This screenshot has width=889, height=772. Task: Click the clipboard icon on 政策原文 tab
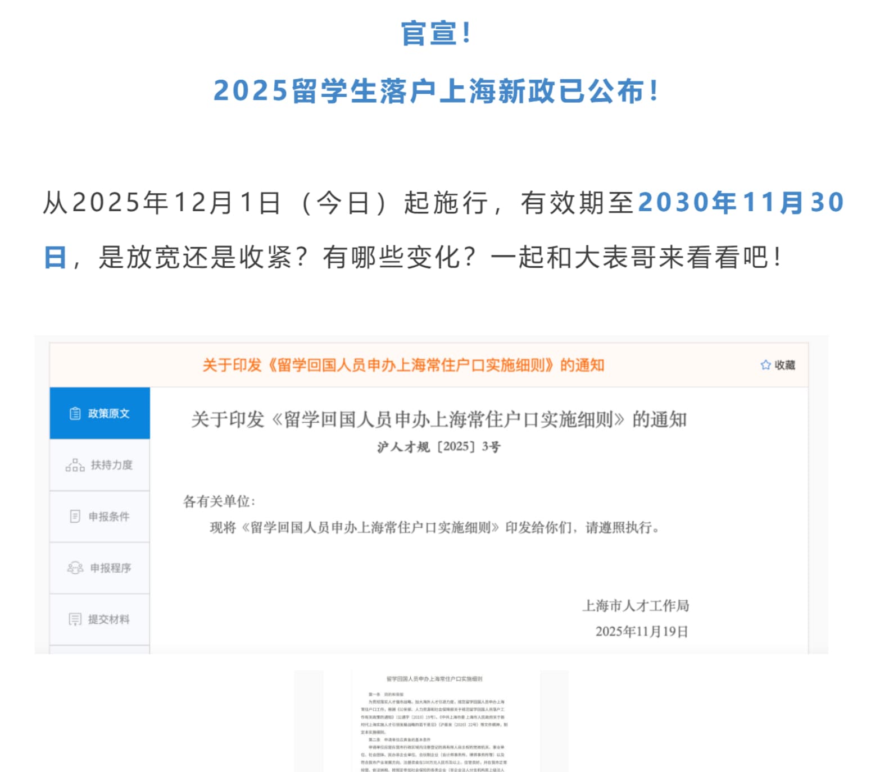pos(75,414)
